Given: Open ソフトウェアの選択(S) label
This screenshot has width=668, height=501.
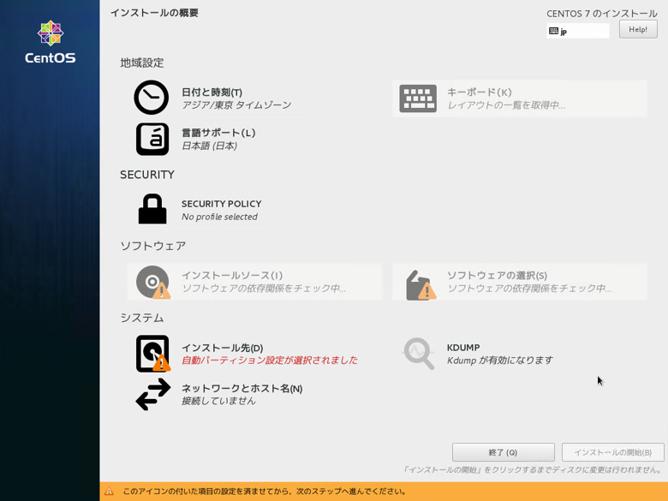Looking at the screenshot, I should (x=497, y=275).
